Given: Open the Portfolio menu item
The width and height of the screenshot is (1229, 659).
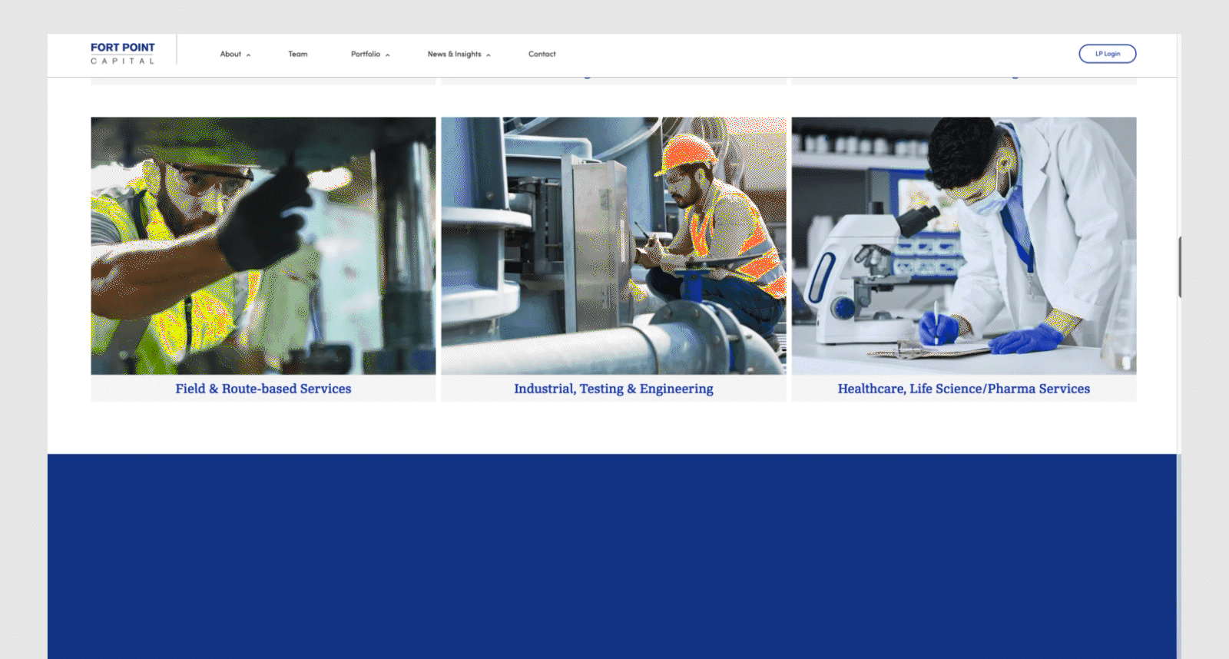Looking at the screenshot, I should pos(366,54).
